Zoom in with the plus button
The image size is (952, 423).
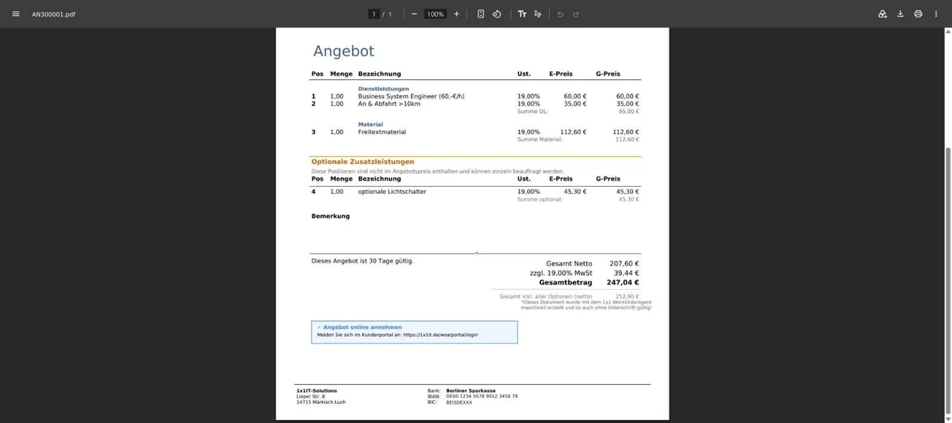pyautogui.click(x=456, y=14)
